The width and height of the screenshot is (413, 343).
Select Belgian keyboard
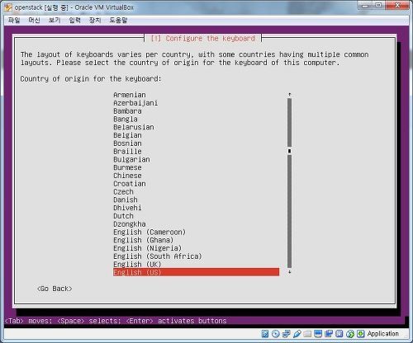(127, 135)
